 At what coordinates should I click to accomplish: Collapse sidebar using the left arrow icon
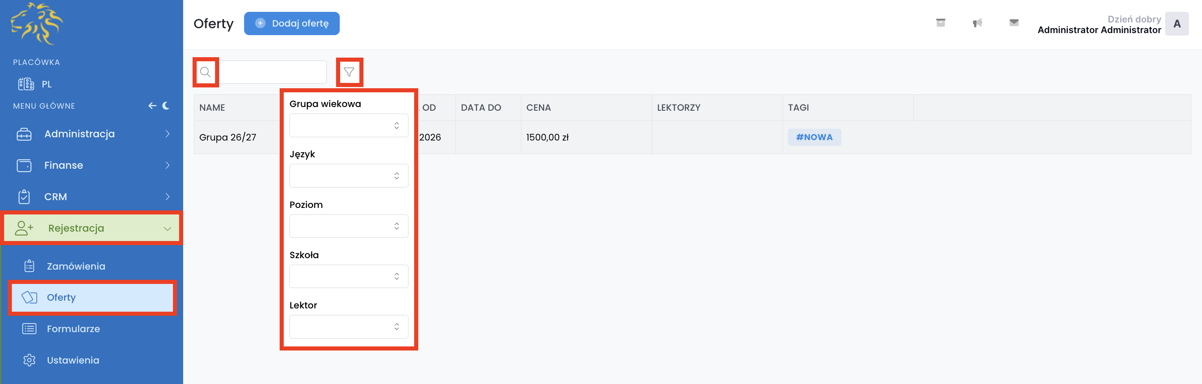[x=152, y=106]
